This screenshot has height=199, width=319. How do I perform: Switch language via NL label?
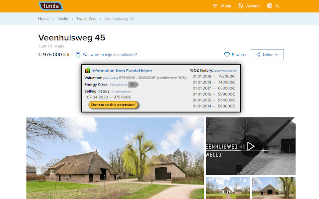pyautogui.click(x=278, y=6)
